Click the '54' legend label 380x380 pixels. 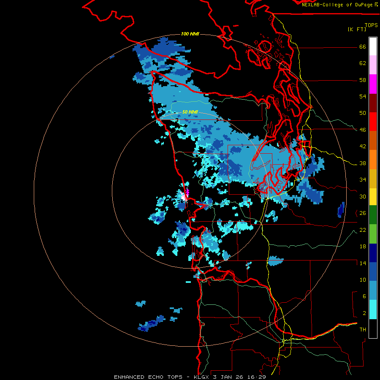coord(363,96)
